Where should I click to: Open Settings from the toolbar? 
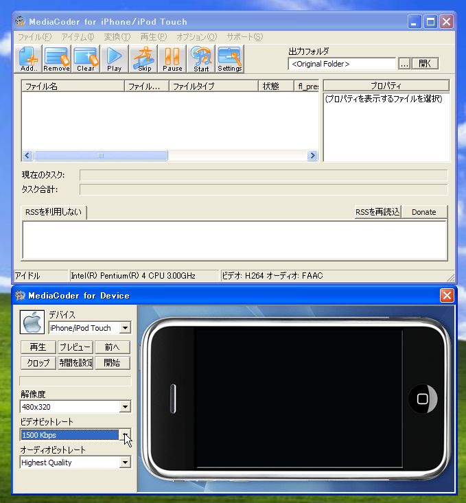click(230, 59)
